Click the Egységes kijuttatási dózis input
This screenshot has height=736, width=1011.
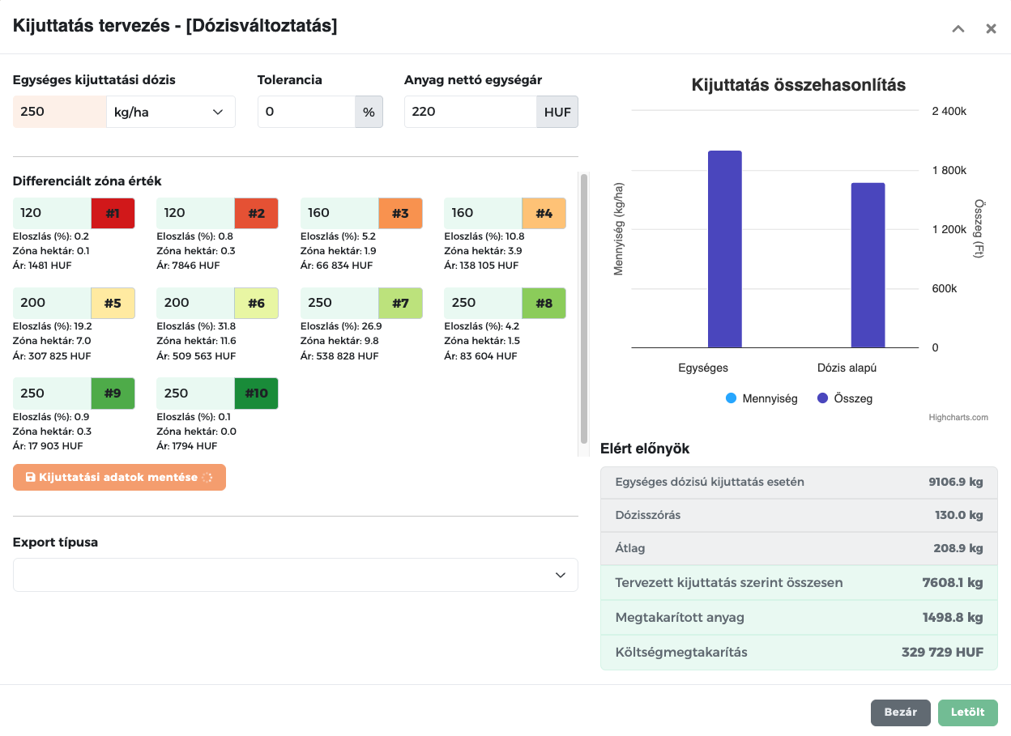59,112
